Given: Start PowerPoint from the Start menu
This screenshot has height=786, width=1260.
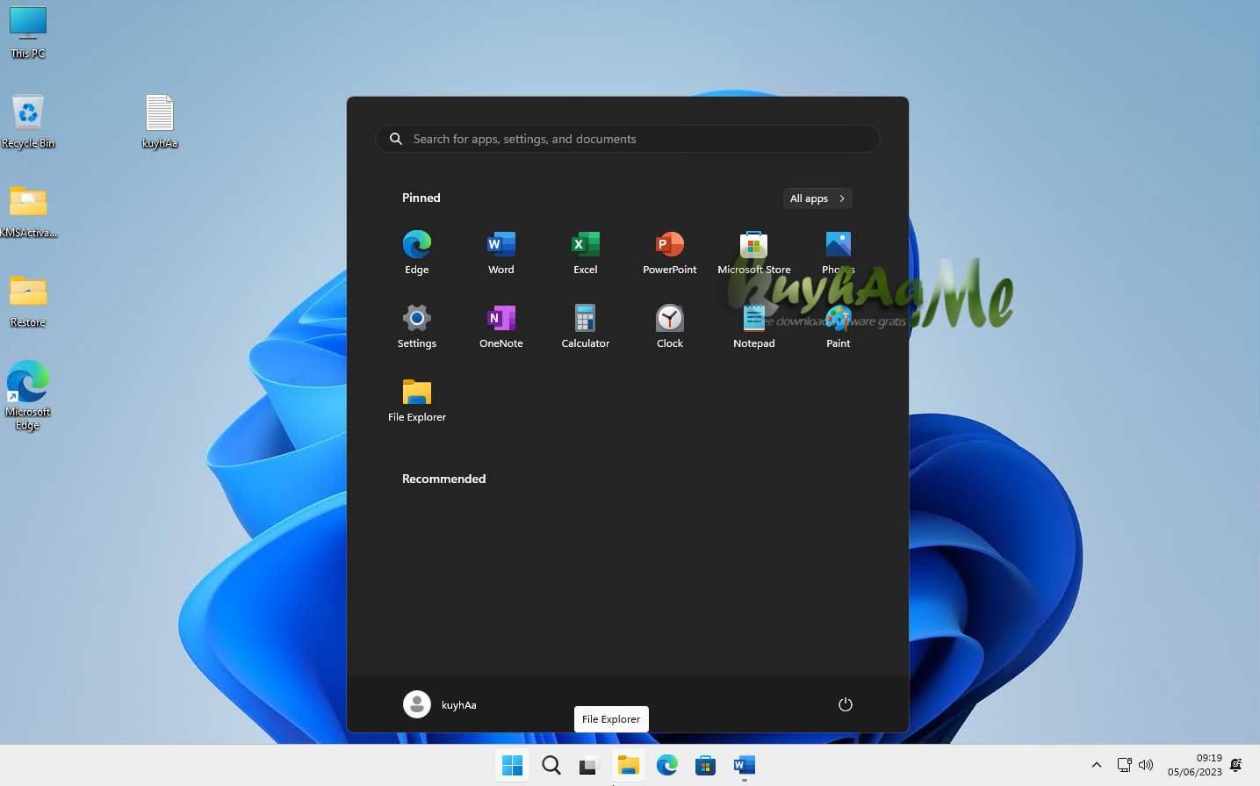Looking at the screenshot, I should [x=670, y=252].
